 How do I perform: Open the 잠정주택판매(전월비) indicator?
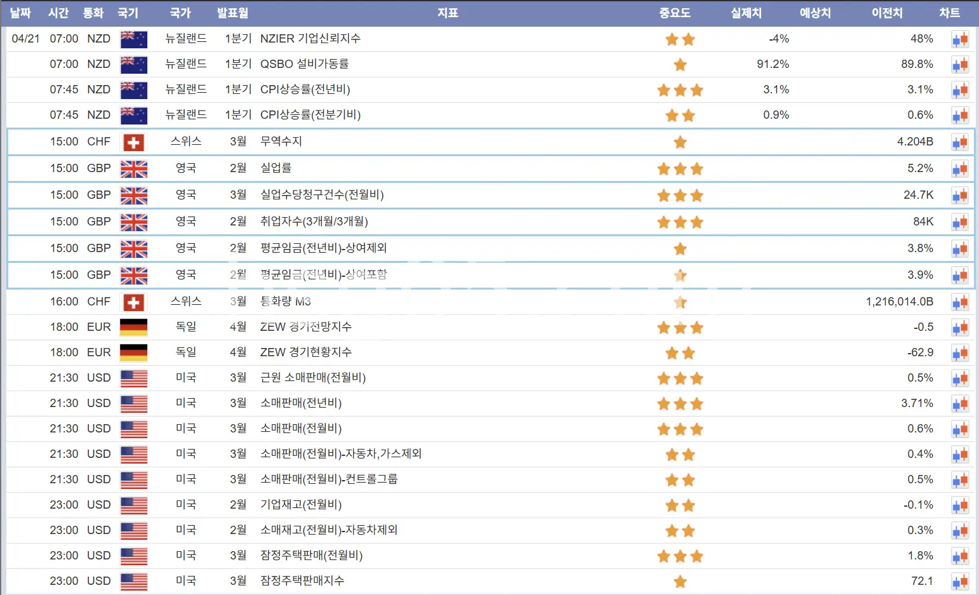point(311,556)
